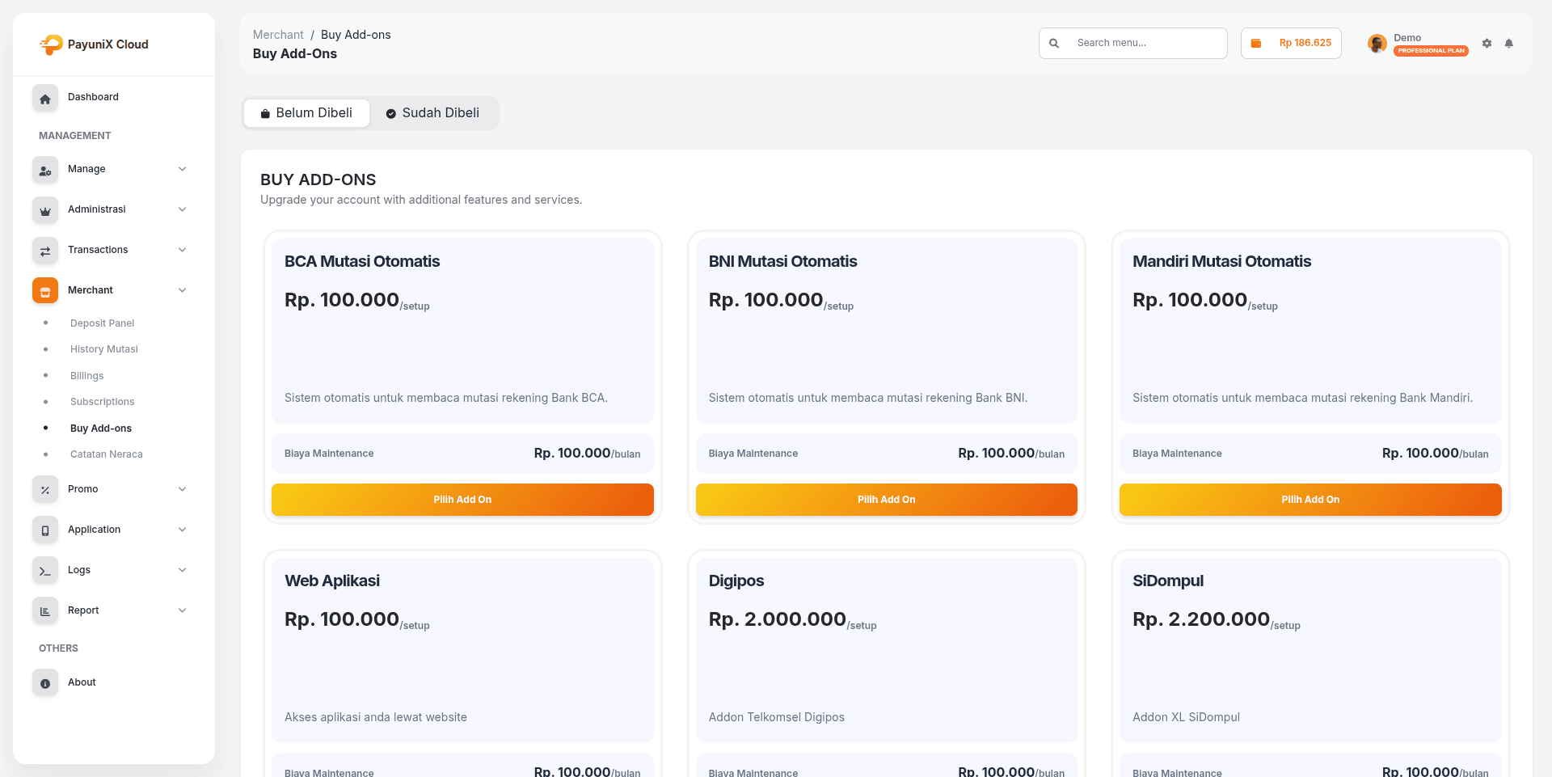This screenshot has width=1552, height=777.
Task: Click the Addon Telkomsel Digipos description
Action: click(x=777, y=717)
